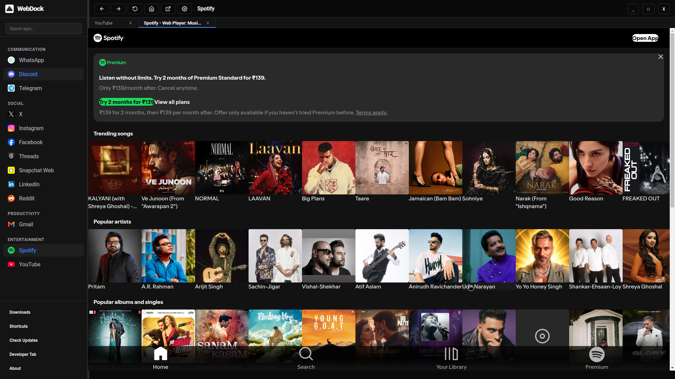Open the Good Reason song cover
This screenshot has height=379, width=675.
pyautogui.click(x=596, y=168)
